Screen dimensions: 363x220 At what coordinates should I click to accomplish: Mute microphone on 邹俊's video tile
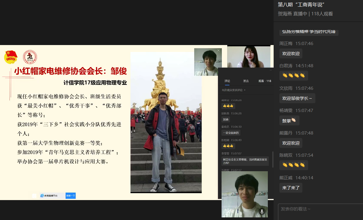262,211
